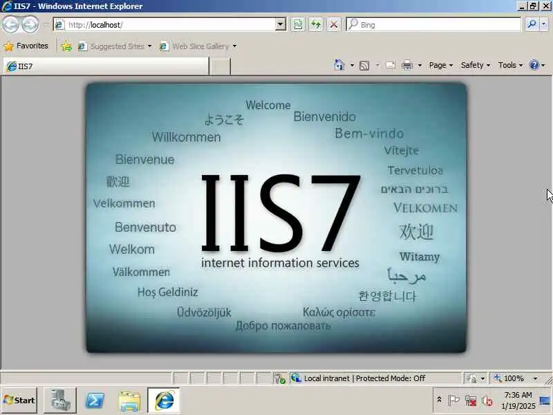Click Internet Explorer taskbar button
553x415 pixels.
pyautogui.click(x=164, y=400)
